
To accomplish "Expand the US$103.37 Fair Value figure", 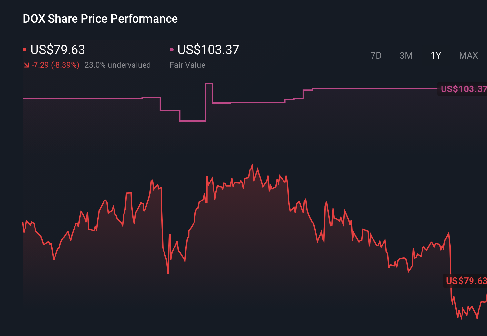I will click(208, 50).
